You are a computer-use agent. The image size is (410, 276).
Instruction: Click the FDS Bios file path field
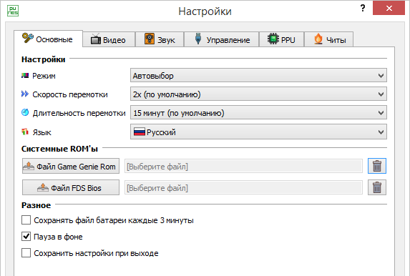pyautogui.click(x=243, y=187)
